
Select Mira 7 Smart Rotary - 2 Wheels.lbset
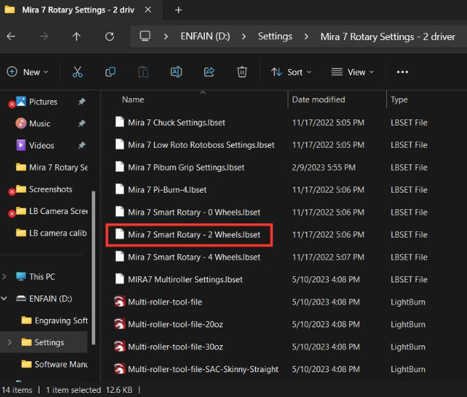point(194,235)
